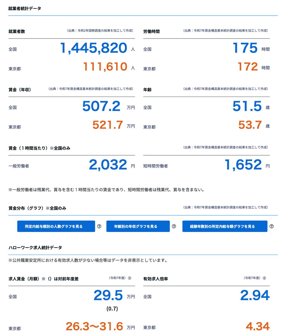Image resolution: width=286 pixels, height=335 pixels.
Task: Click the source note beside 労働時間
Action: click(x=225, y=31)
